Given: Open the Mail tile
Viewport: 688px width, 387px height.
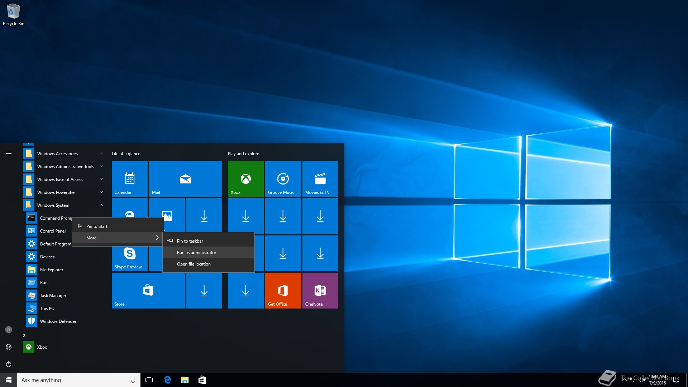Looking at the screenshot, I should click(x=186, y=179).
